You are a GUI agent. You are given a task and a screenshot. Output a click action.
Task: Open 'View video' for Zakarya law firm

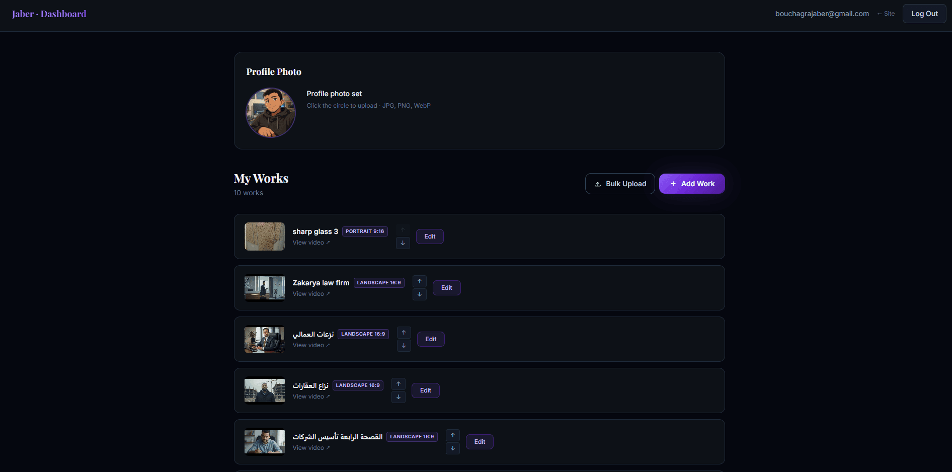[x=311, y=294]
